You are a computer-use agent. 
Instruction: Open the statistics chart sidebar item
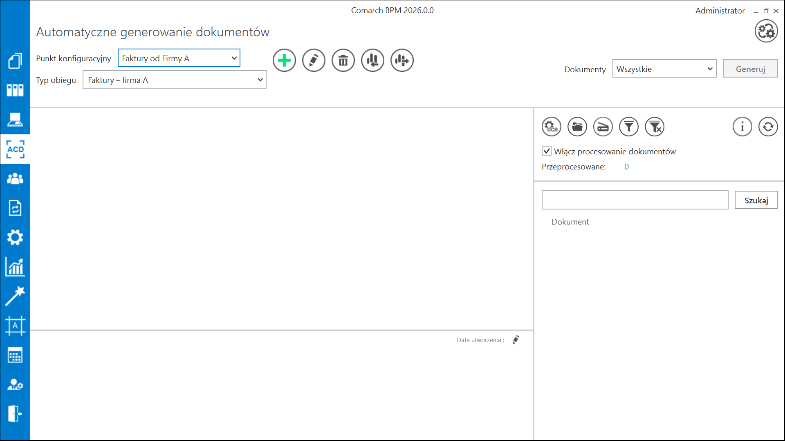pyautogui.click(x=15, y=267)
